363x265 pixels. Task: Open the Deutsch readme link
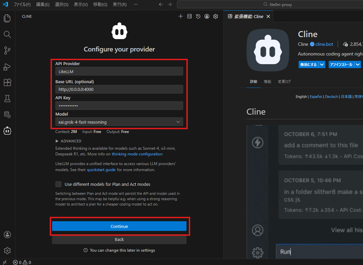coord(332,97)
